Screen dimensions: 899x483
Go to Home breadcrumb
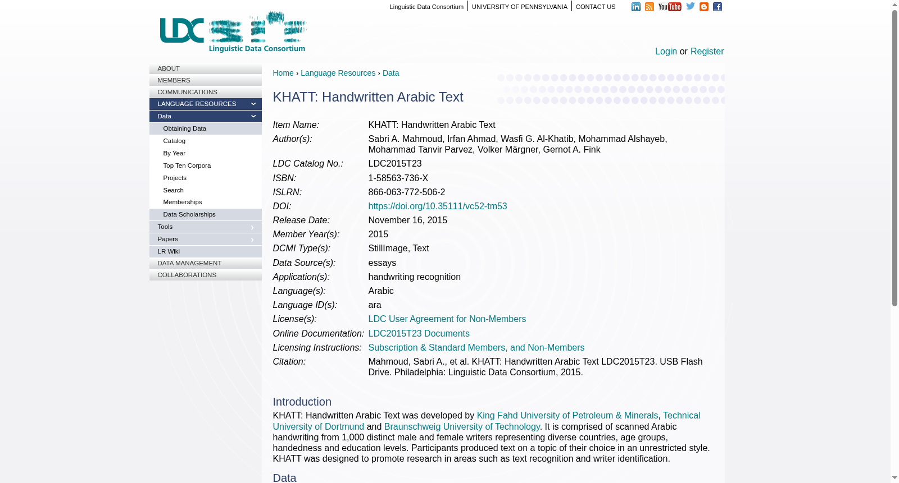coord(283,73)
